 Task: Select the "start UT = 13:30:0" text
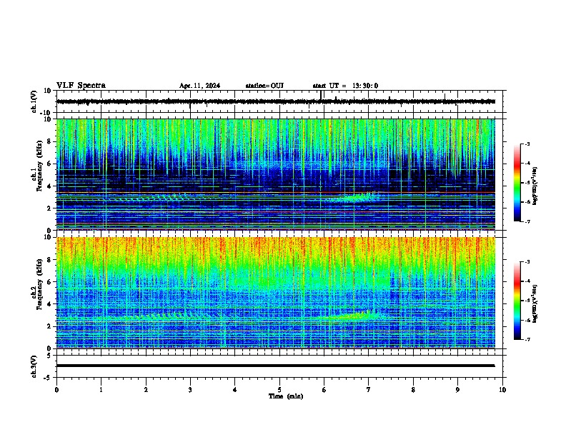point(345,86)
